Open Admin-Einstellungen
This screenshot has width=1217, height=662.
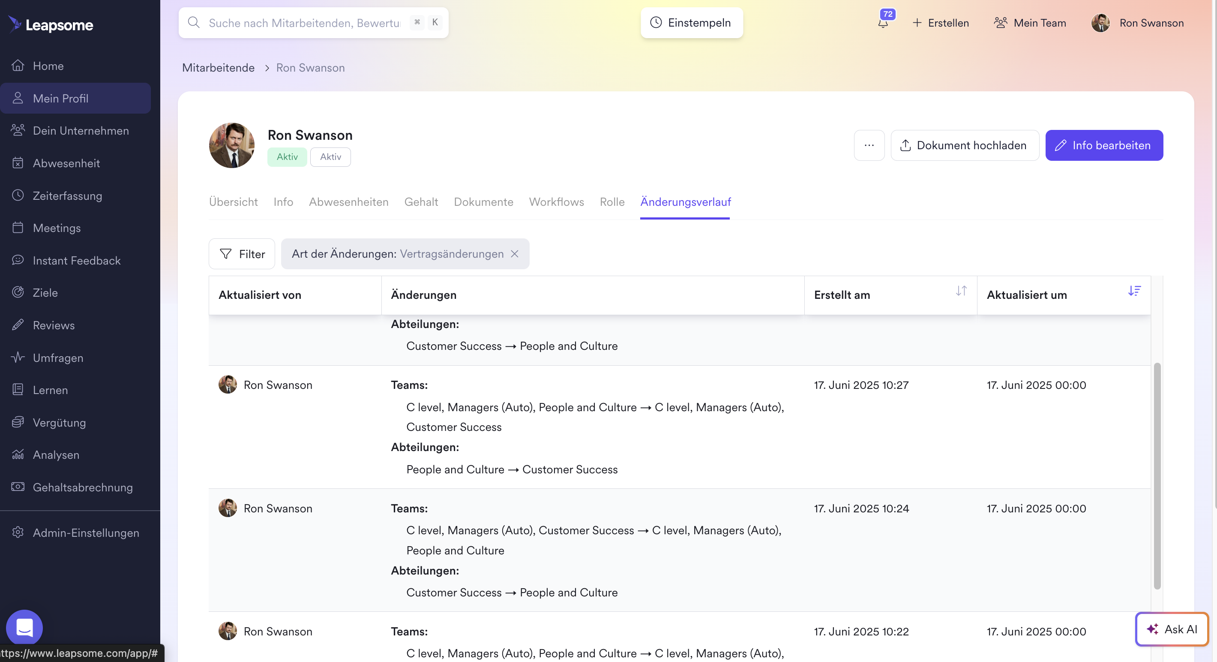pyautogui.click(x=75, y=533)
